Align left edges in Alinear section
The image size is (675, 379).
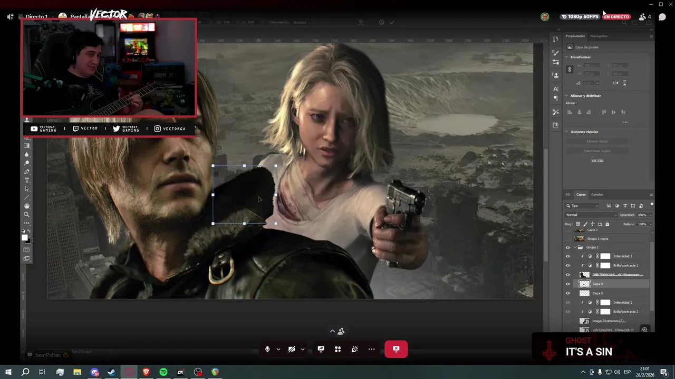pos(570,112)
